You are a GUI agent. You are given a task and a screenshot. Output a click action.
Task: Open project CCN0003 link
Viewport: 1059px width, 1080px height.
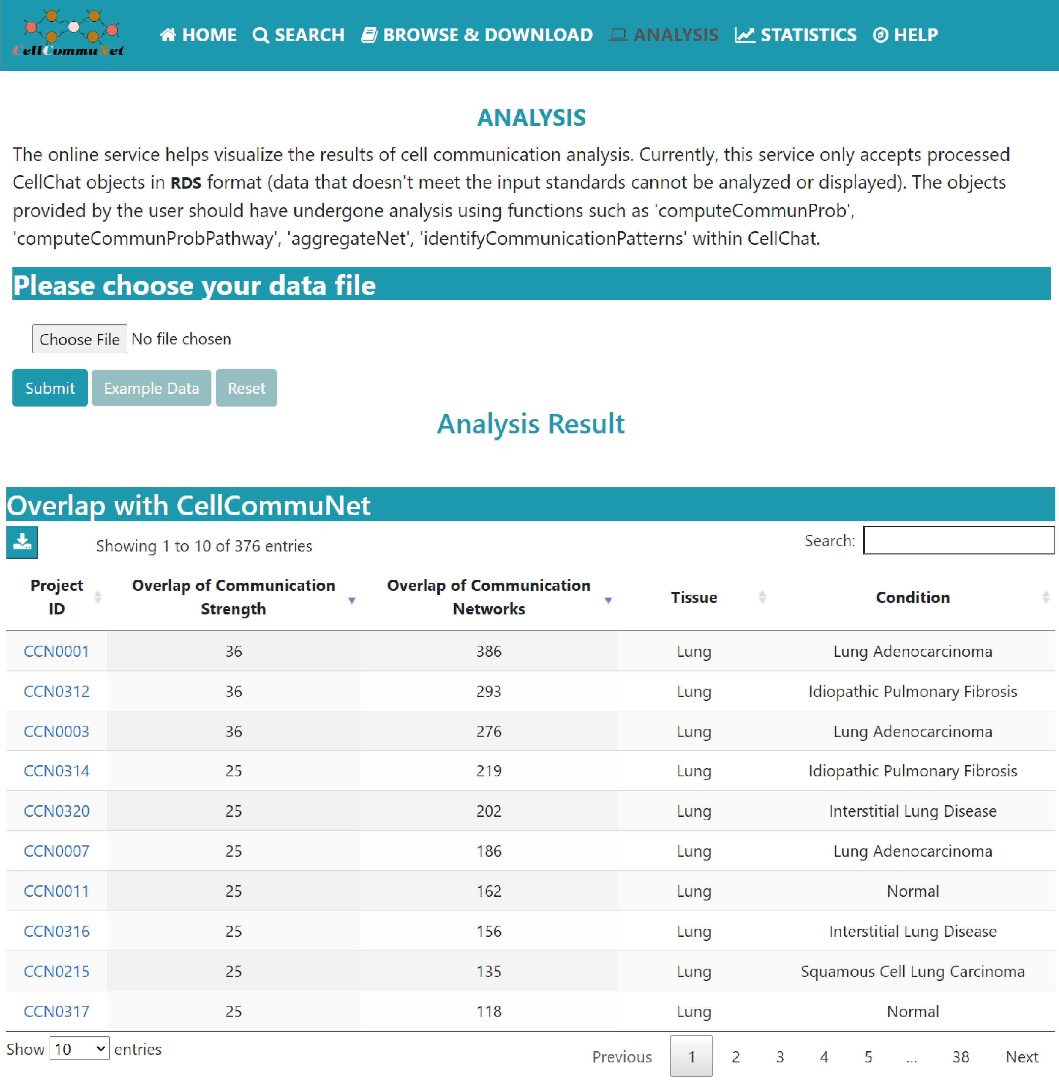click(56, 732)
